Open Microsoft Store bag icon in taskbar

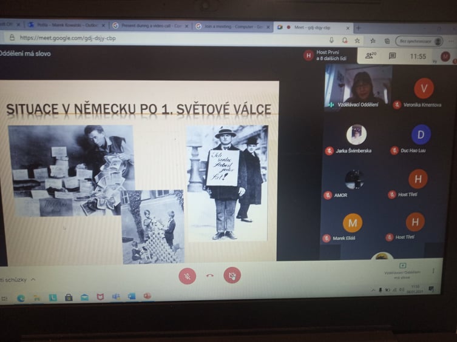coord(69,297)
